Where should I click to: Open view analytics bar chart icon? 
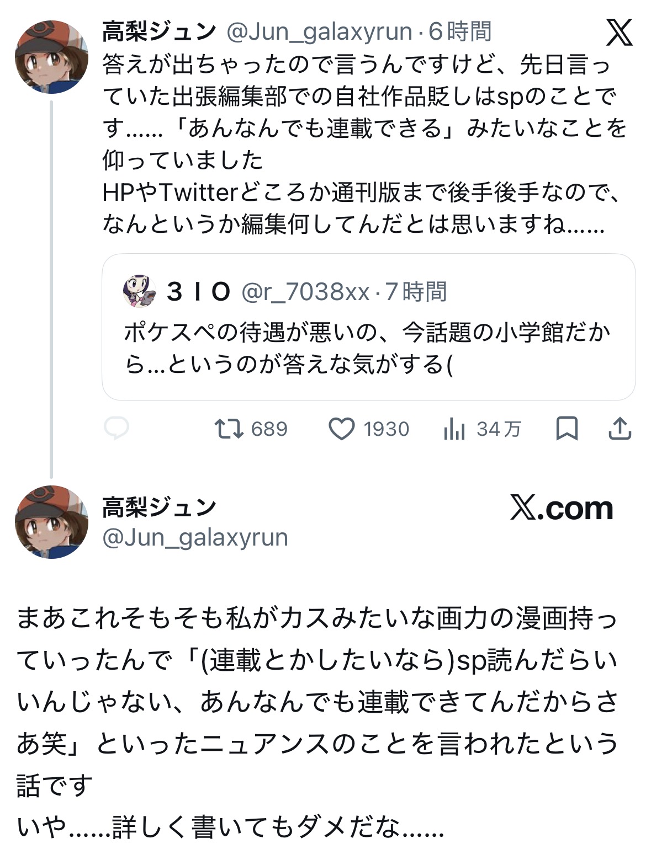pos(454,429)
